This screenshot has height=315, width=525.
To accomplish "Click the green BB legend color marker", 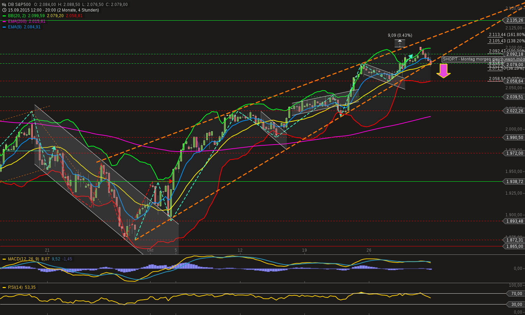I will [4, 16].
